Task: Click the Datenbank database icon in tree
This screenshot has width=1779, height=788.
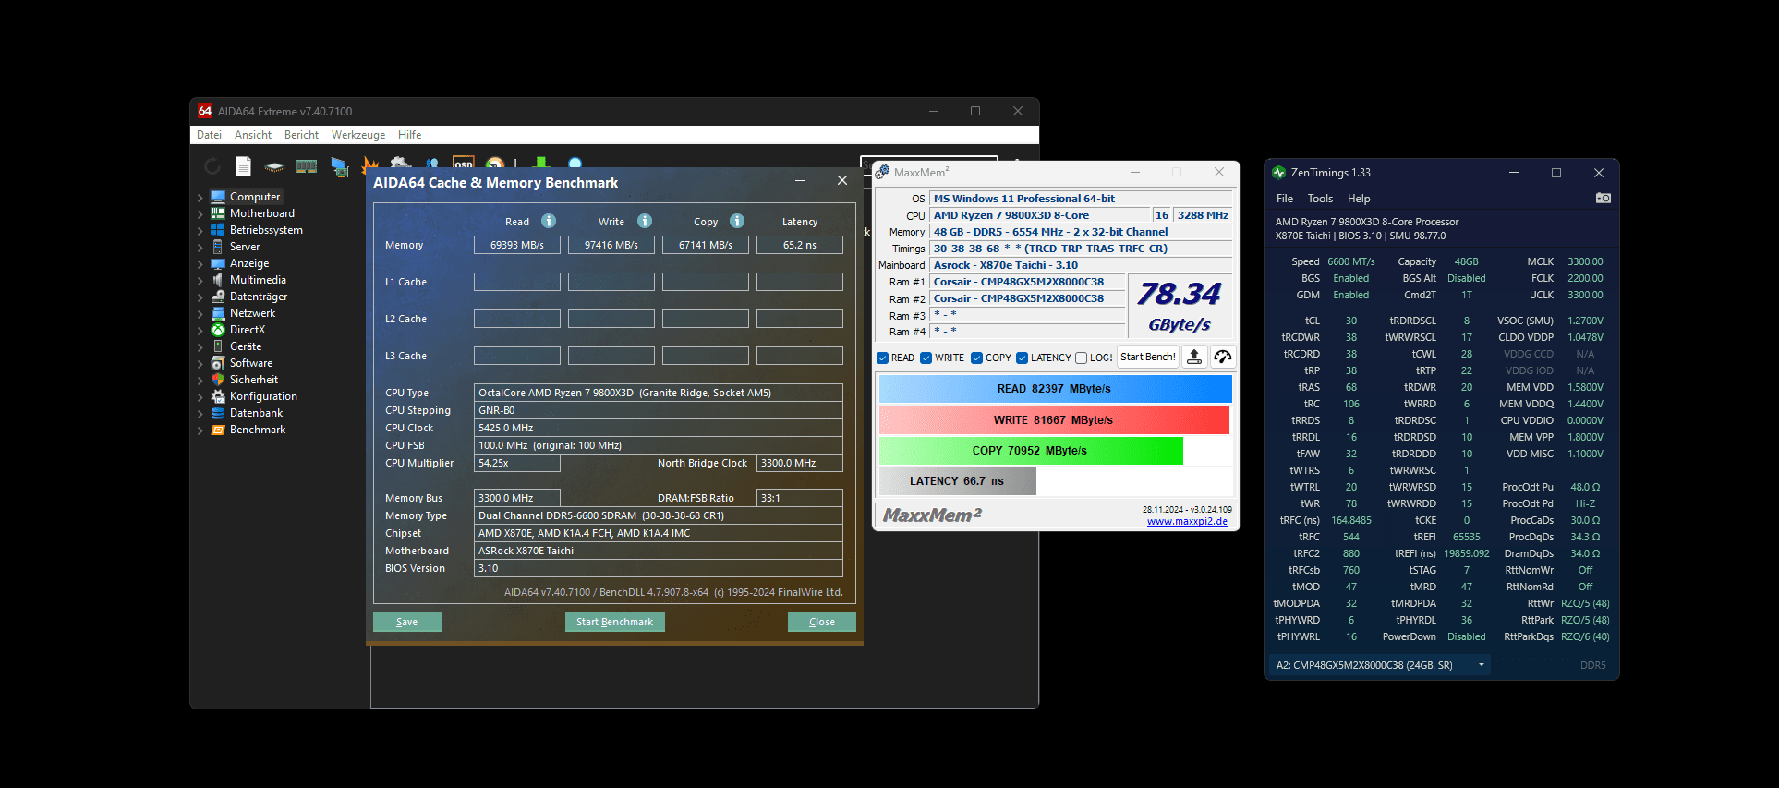Action: [218, 413]
